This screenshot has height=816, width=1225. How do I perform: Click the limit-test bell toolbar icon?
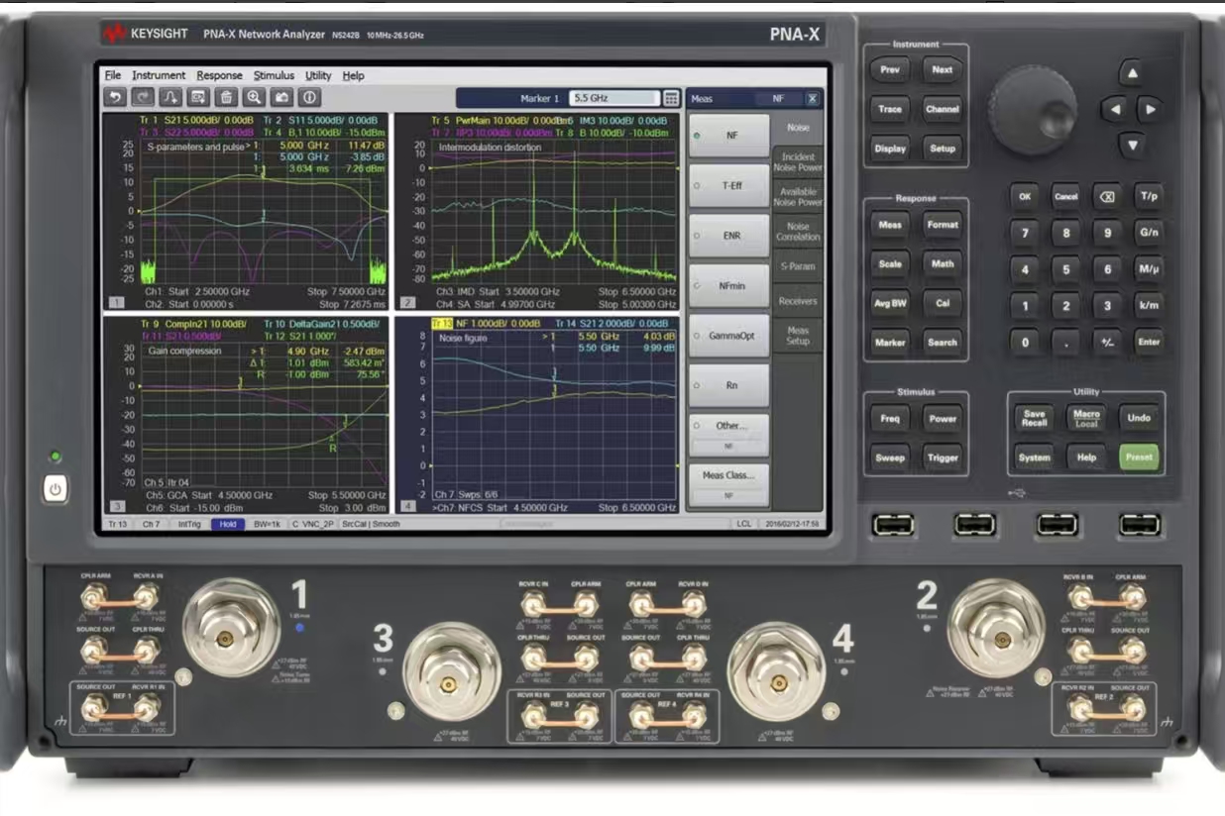[x=170, y=96]
